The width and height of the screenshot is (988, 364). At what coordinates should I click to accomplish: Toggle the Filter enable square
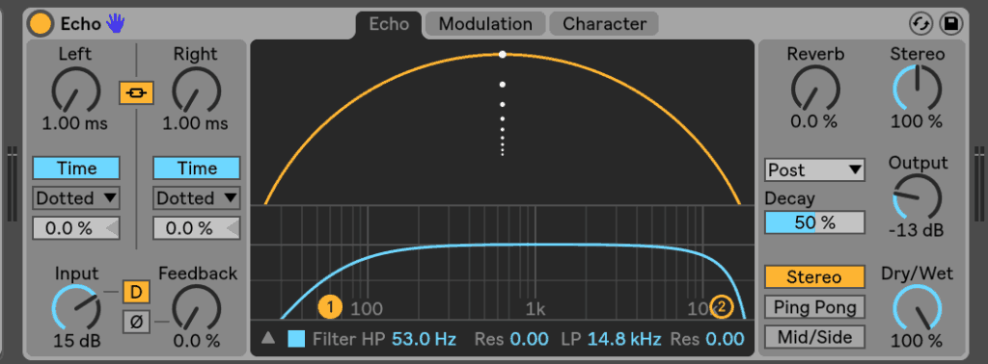coord(297,339)
